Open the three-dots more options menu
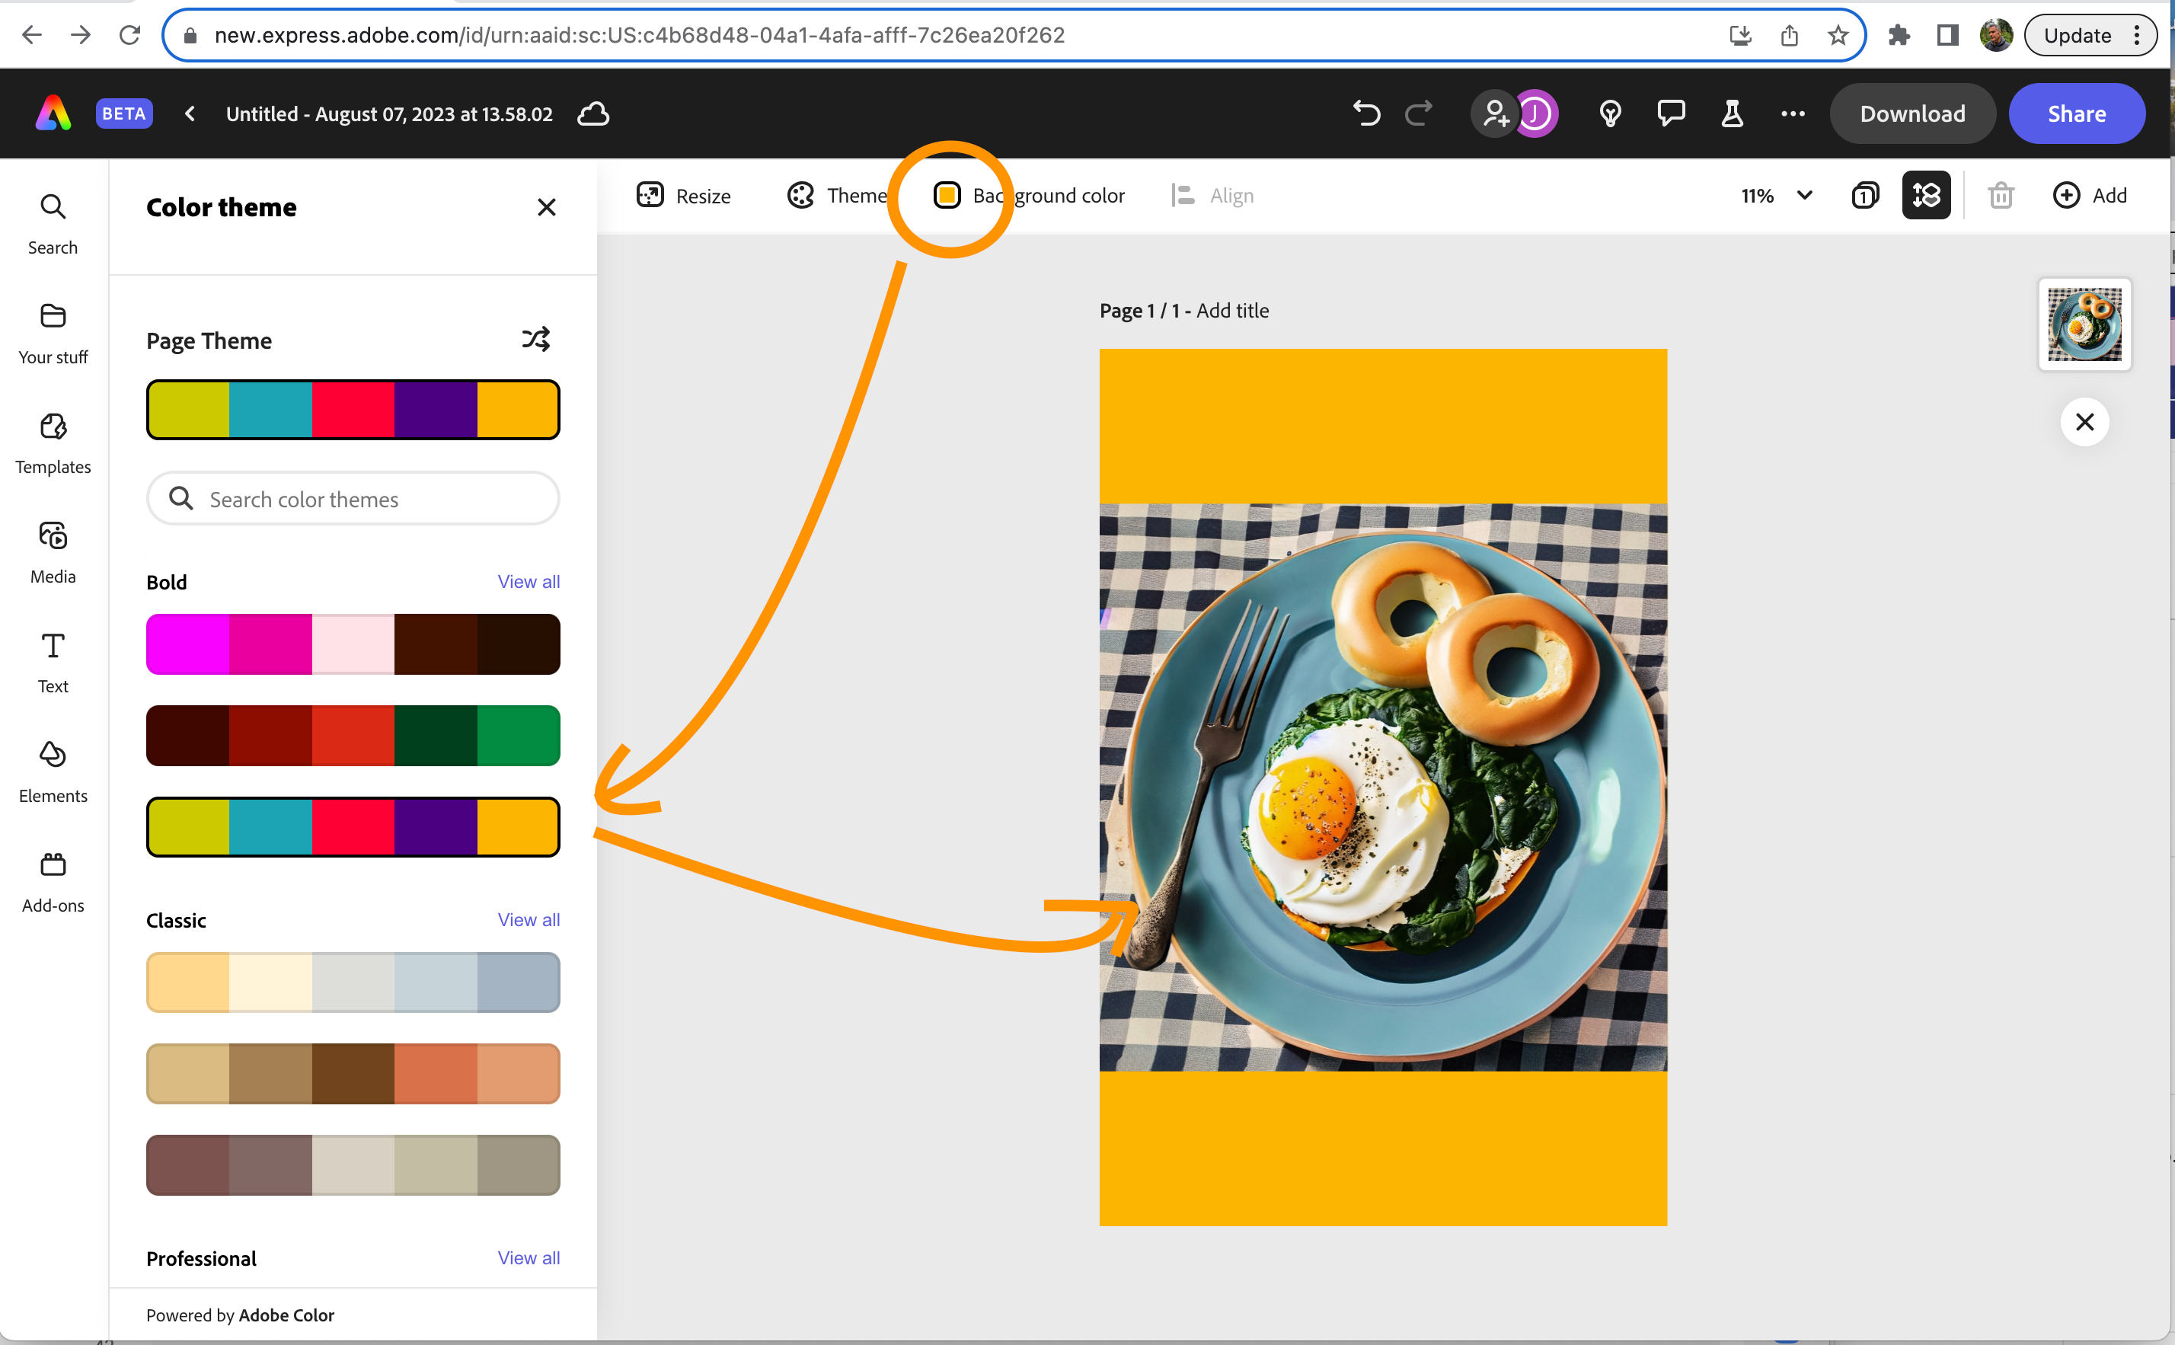 click(x=1793, y=114)
